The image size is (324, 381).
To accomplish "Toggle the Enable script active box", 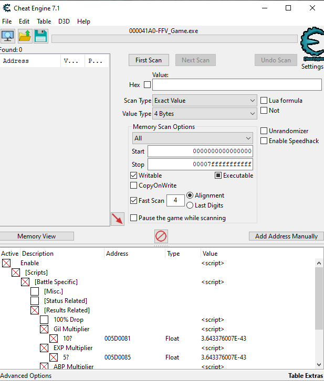I will click(6, 263).
